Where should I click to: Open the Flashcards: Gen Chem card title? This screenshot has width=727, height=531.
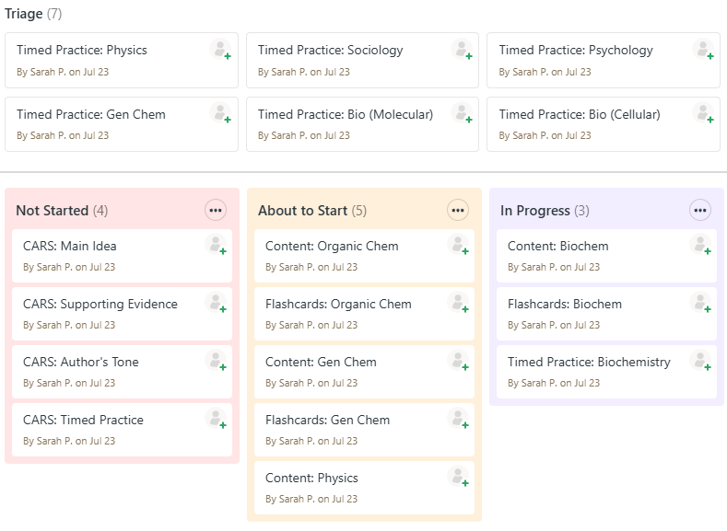[x=327, y=420]
